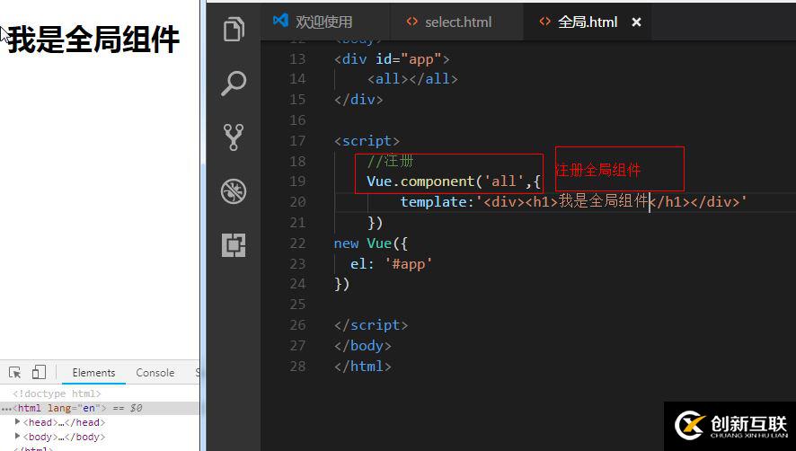Open the Debug view in activity bar
Viewport: 796px width, 451px height.
[x=234, y=191]
